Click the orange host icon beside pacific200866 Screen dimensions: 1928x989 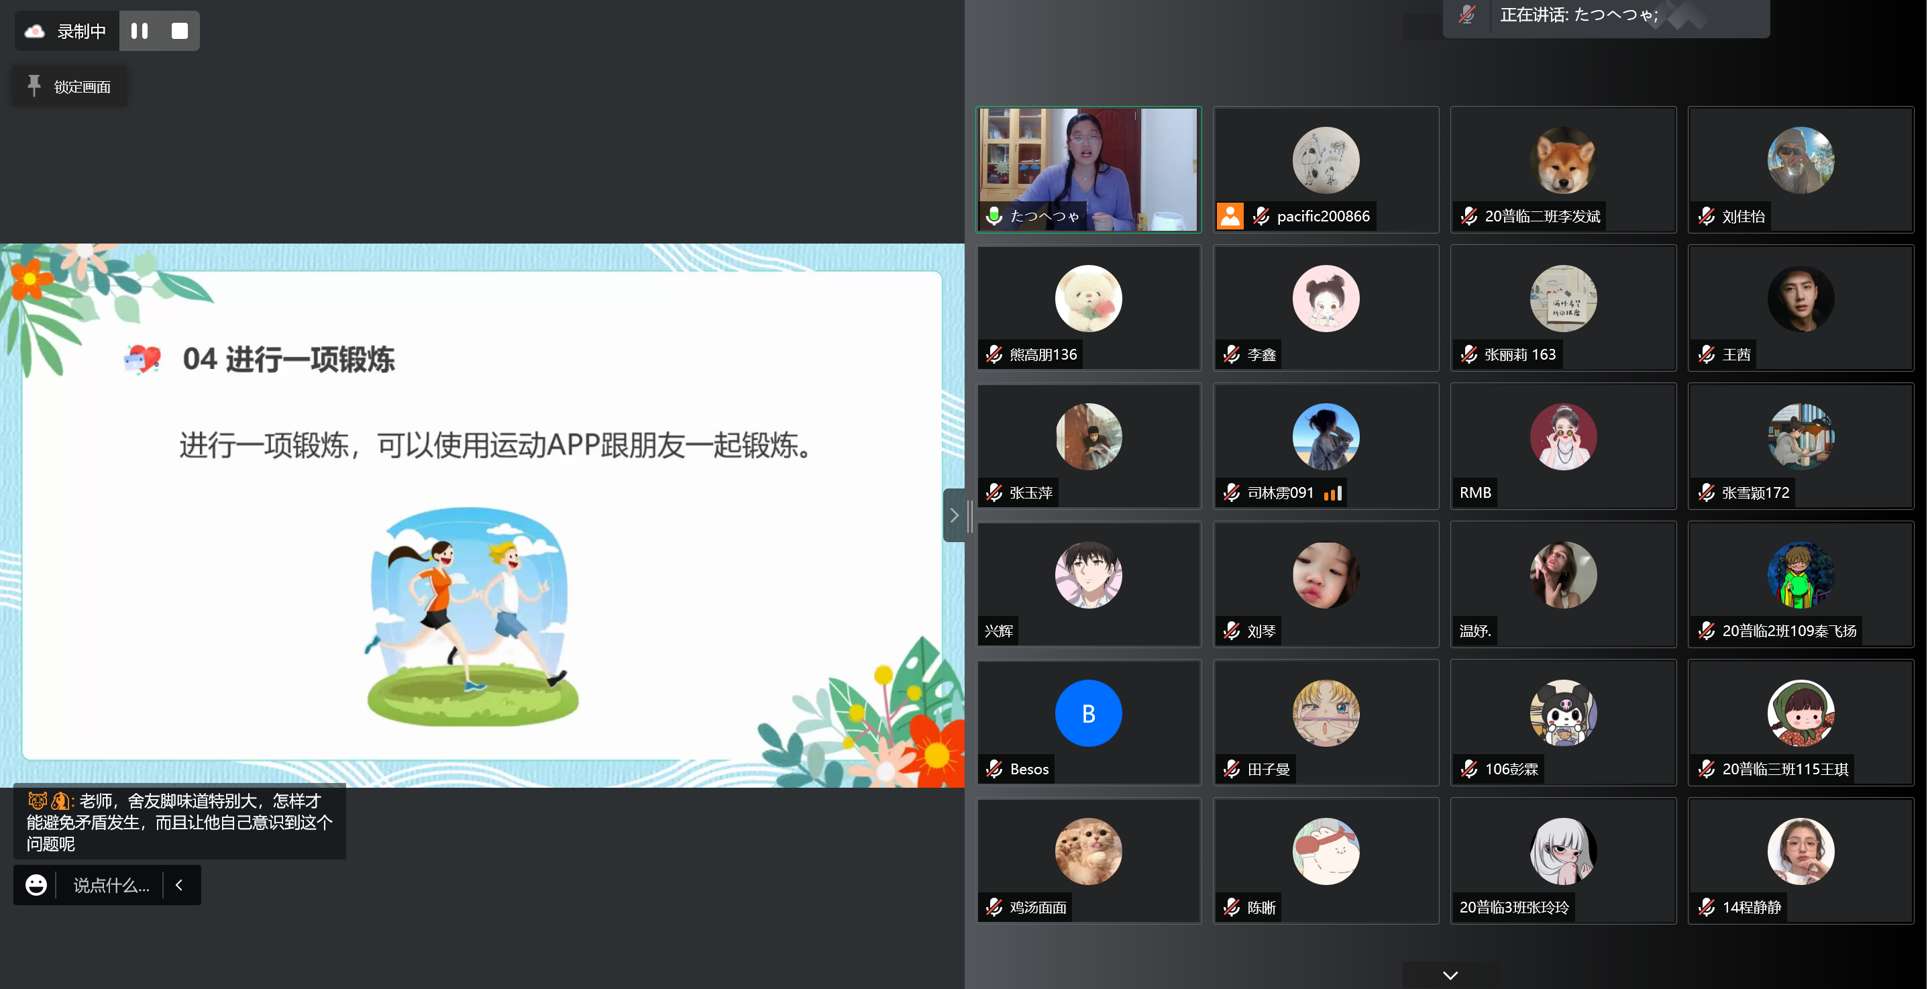(x=1230, y=215)
